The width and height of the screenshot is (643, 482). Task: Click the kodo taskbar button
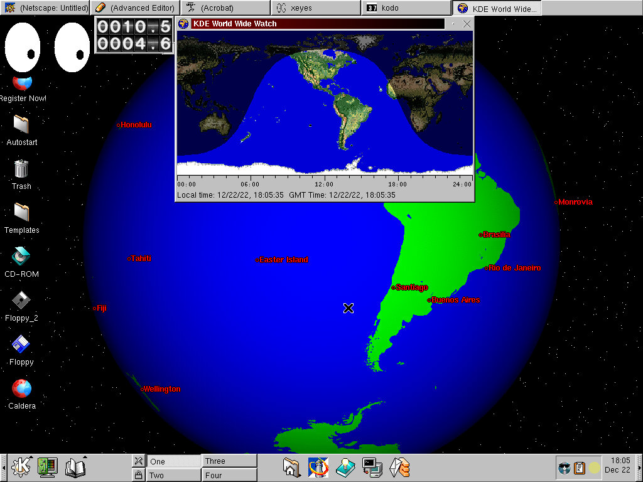tap(406, 8)
